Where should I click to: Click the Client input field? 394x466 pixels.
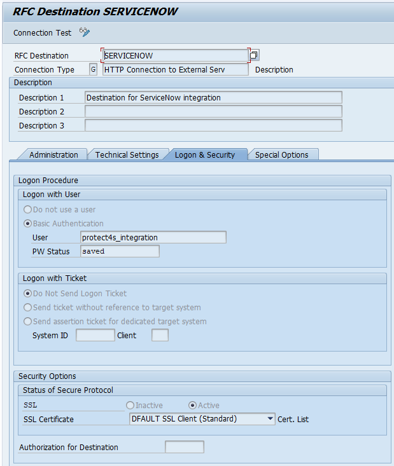point(160,335)
